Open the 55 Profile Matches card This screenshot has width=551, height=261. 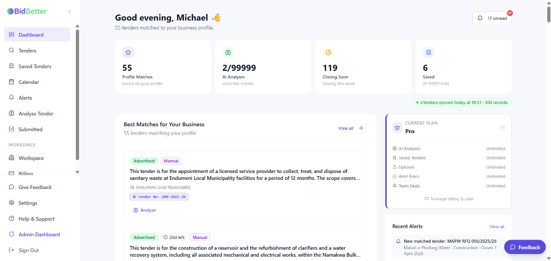pyautogui.click(x=163, y=66)
